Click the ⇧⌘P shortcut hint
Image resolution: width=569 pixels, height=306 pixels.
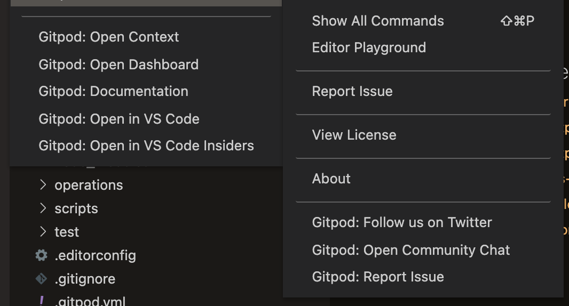click(517, 21)
